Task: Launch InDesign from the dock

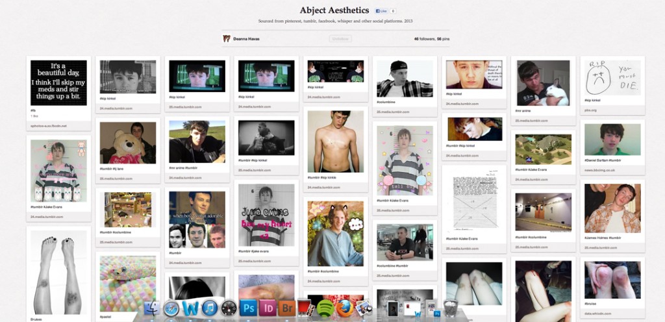Action: pyautogui.click(x=268, y=308)
